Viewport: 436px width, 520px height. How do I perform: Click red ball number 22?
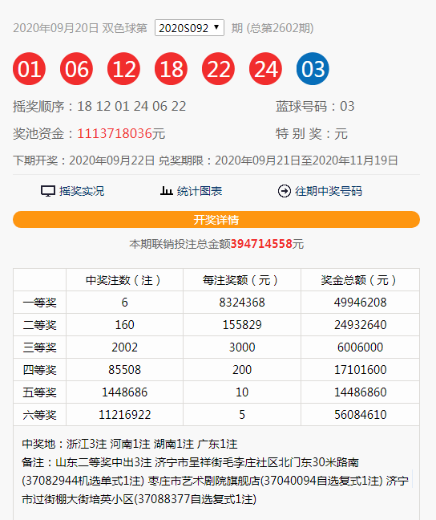coord(218,69)
